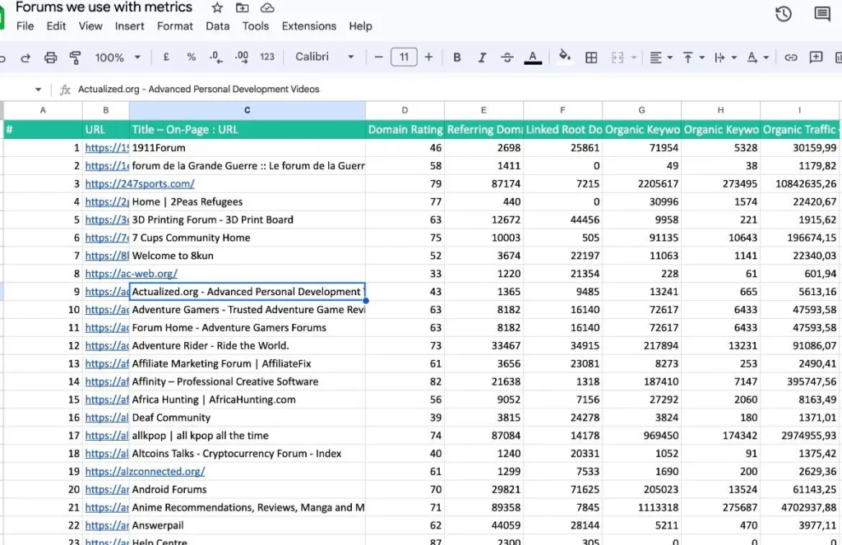Screen dimensions: 842x545
Task: Format as currency with pound icon
Action: 166,57
